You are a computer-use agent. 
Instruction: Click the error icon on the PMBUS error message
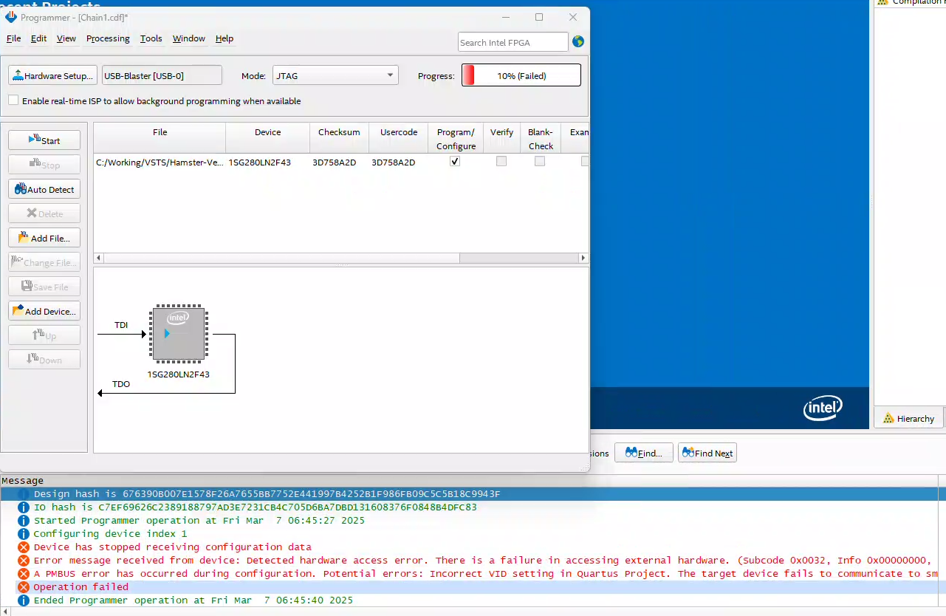[23, 574]
